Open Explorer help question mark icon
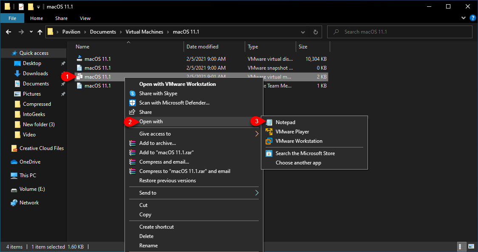 click(x=472, y=18)
